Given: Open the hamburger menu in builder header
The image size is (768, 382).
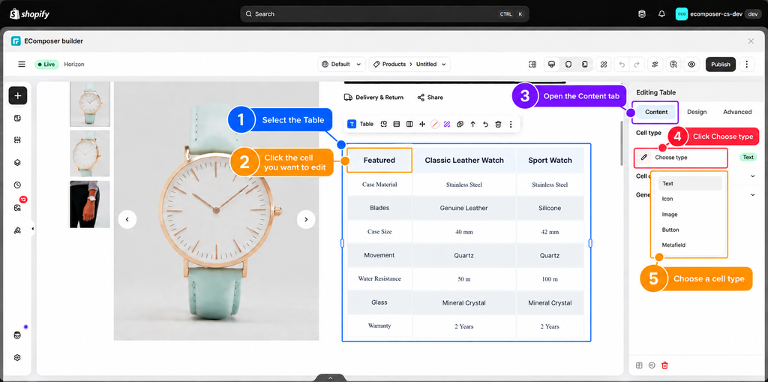Looking at the screenshot, I should 22,65.
